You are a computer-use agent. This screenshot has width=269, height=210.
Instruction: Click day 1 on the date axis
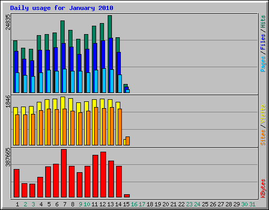(x=17, y=204)
